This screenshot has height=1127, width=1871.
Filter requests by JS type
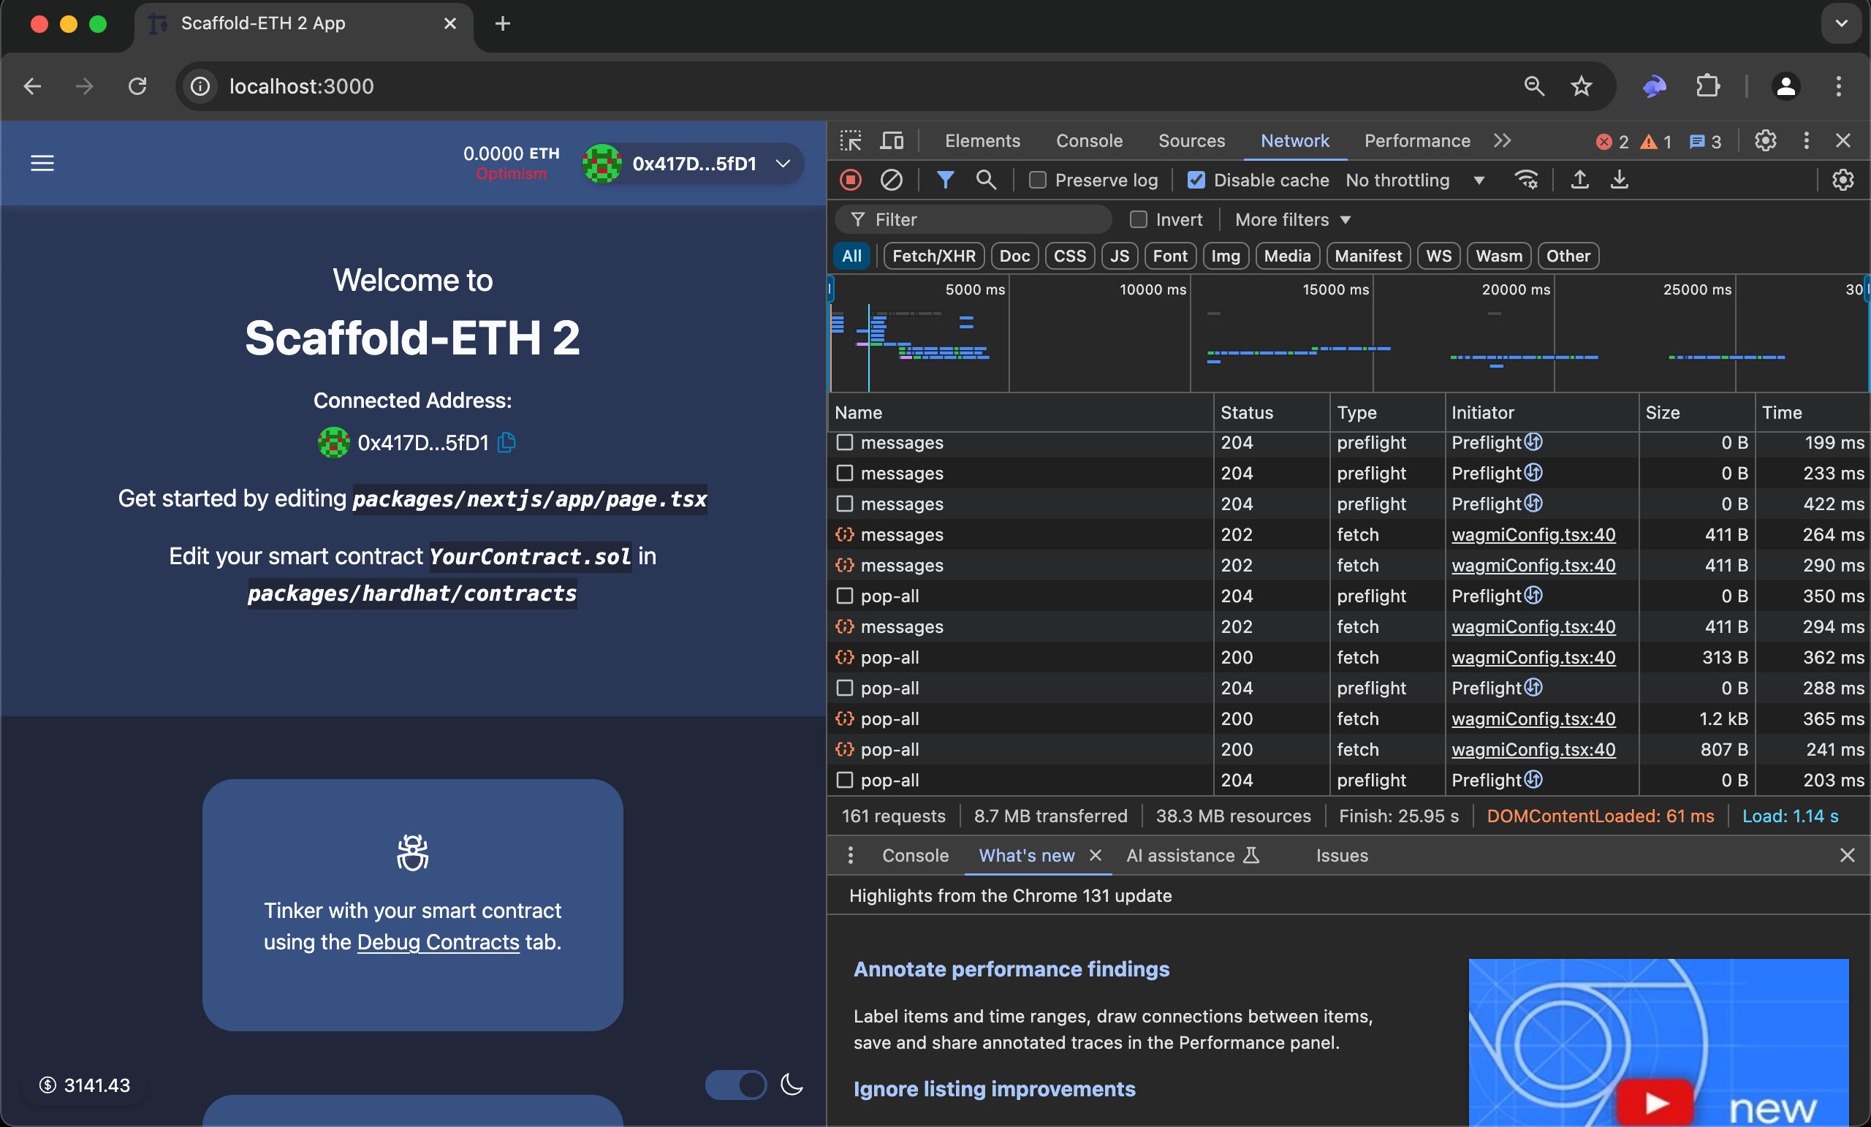click(1119, 256)
